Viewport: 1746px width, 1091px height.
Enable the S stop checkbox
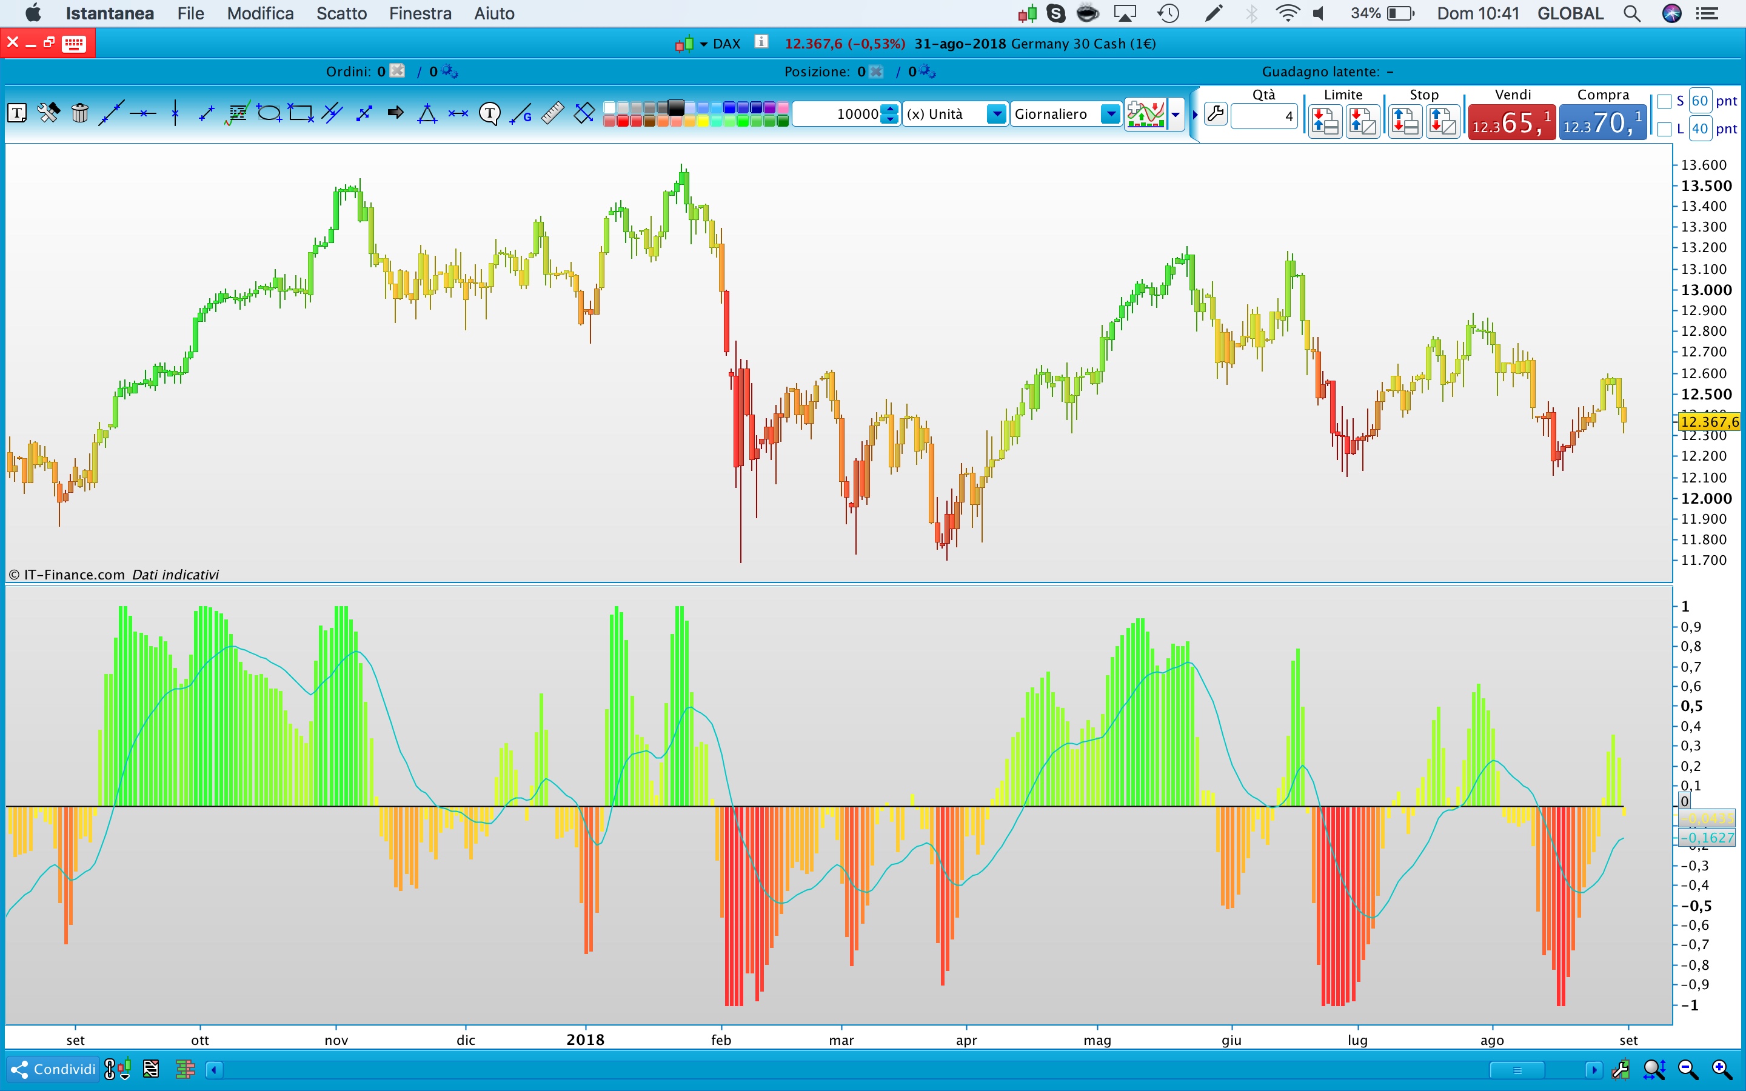(1665, 102)
